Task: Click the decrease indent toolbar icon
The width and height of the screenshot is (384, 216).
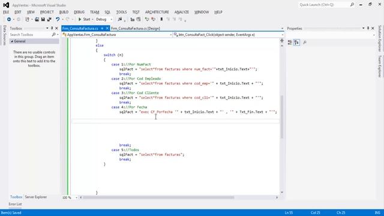Action: (133, 19)
